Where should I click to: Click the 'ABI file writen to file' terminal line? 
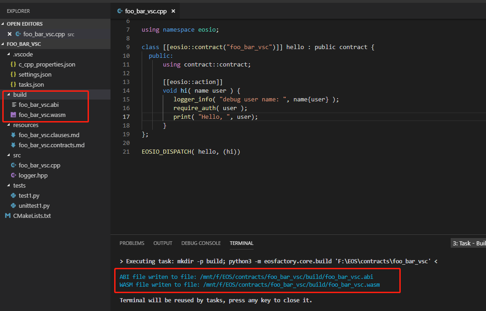click(x=246, y=277)
